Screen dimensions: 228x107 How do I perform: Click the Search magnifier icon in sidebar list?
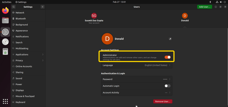click(x=13, y=43)
